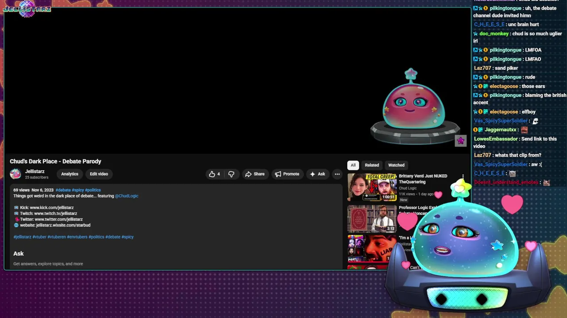Open the www.twitch.tv/jellistarz link
Image resolution: width=567 pixels, height=318 pixels.
tap(55, 213)
